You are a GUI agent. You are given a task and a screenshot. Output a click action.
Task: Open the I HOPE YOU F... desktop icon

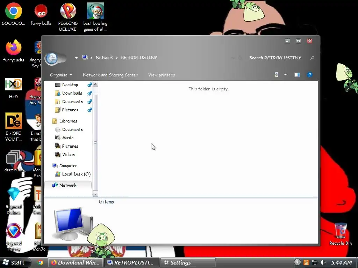(14, 127)
